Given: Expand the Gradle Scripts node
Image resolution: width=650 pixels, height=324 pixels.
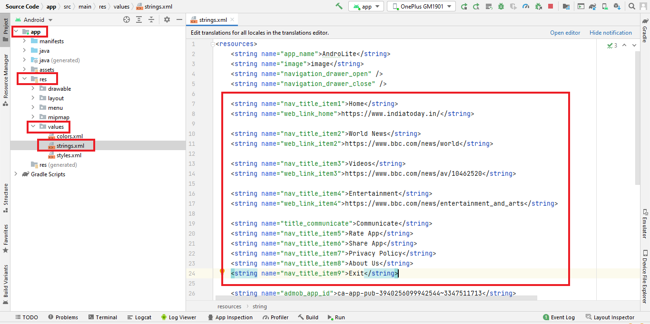Looking at the screenshot, I should point(16,174).
